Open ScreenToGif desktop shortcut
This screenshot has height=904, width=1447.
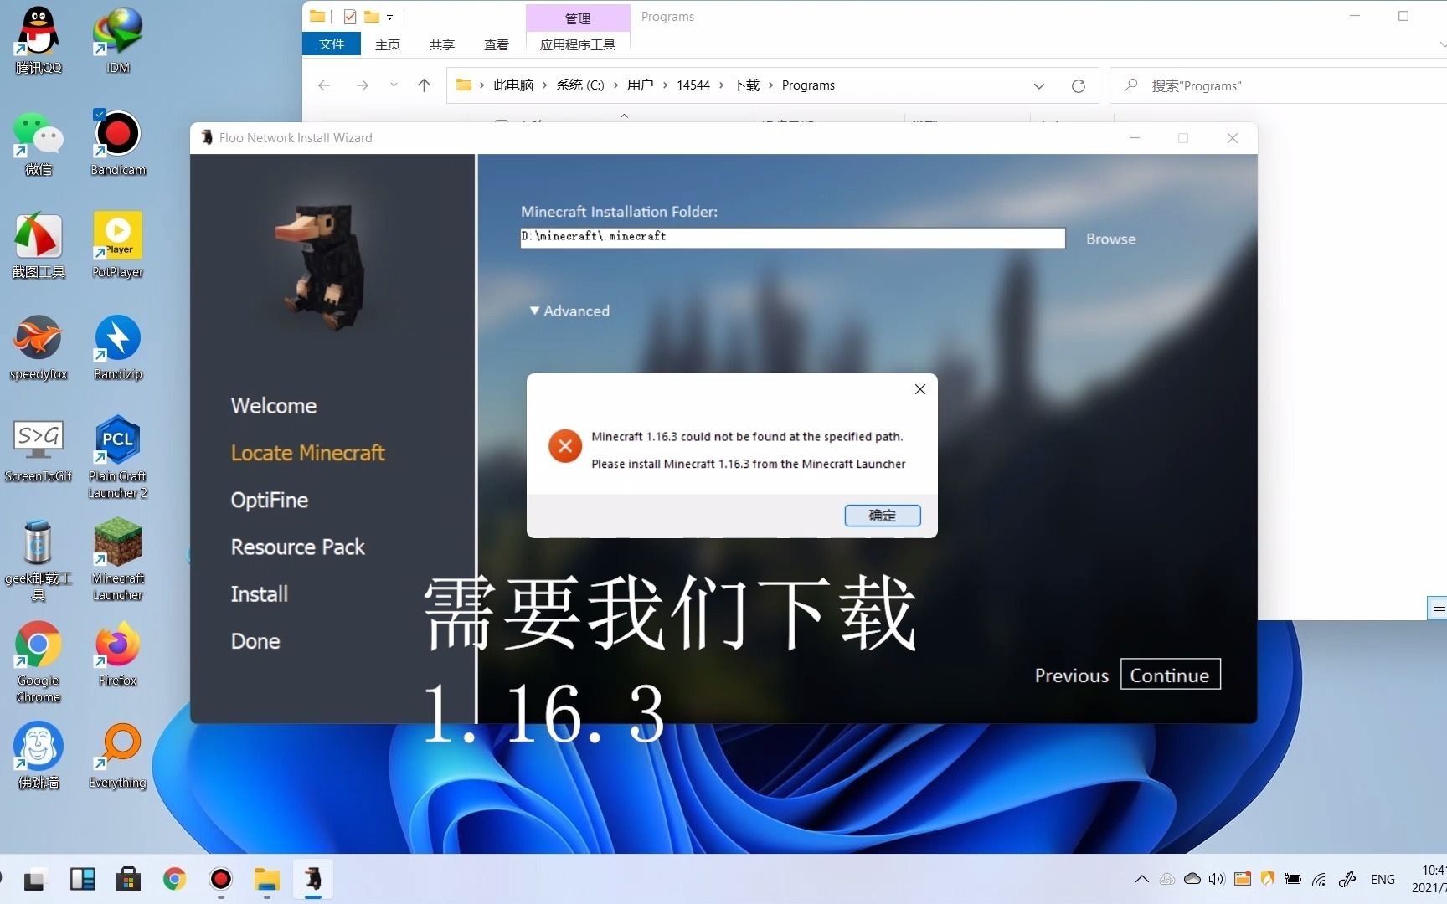point(39,449)
